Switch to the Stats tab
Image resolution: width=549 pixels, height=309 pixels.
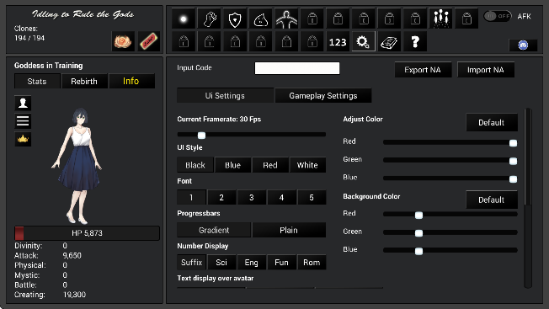pos(37,81)
